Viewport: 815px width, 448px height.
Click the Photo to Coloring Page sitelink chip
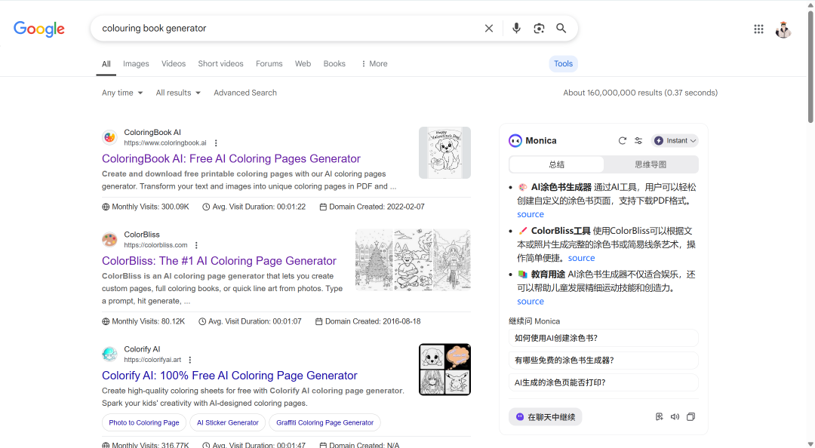pos(144,423)
